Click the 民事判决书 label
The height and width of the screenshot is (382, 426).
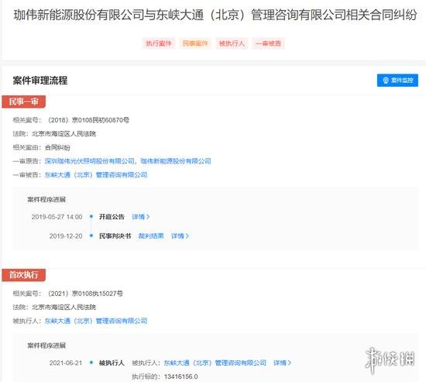[115, 236]
